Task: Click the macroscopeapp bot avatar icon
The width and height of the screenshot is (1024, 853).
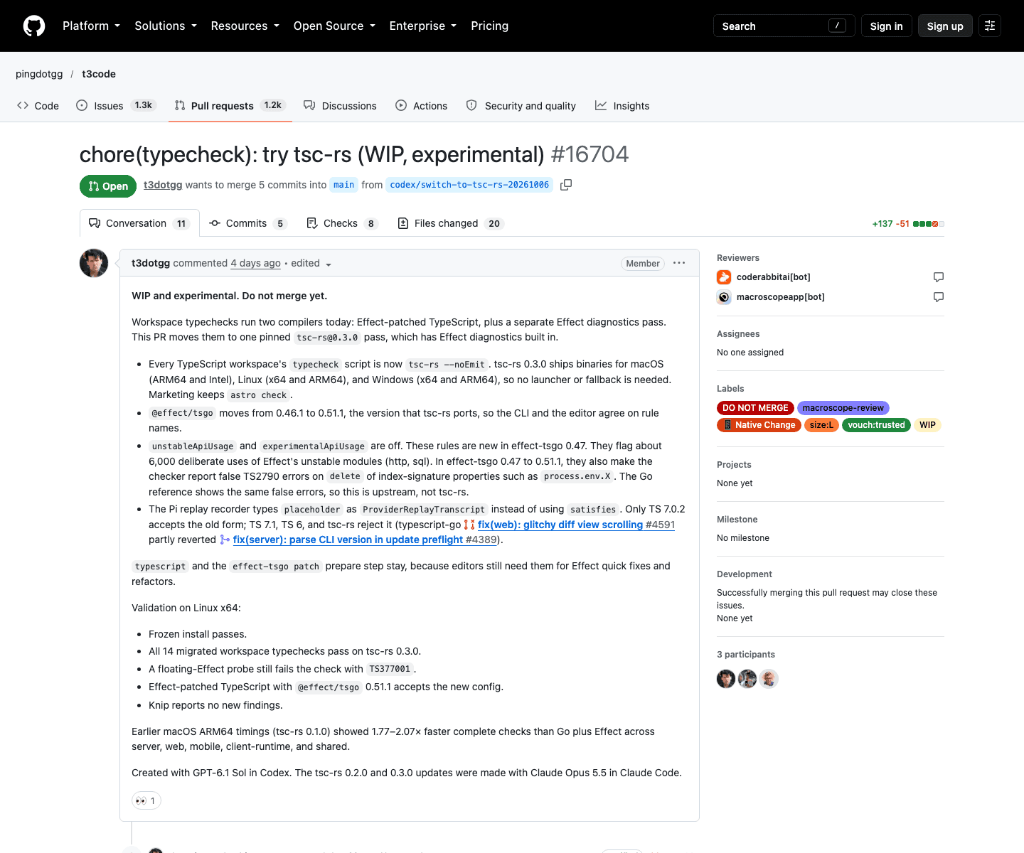Action: 724,297
